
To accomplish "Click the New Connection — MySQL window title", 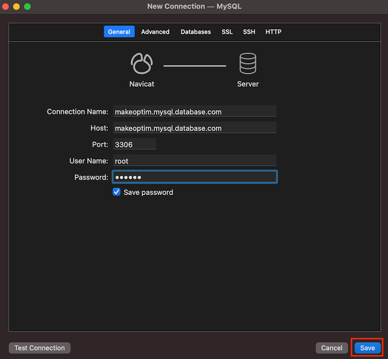I will 194,6.
